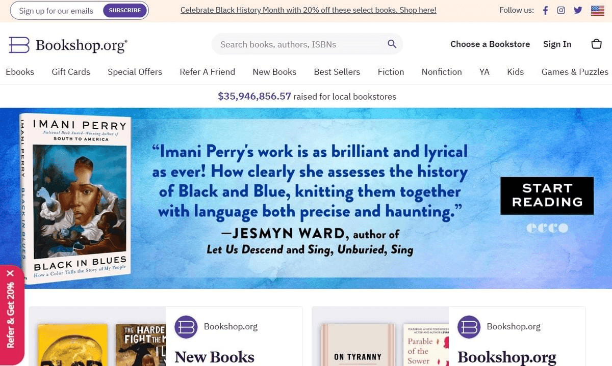This screenshot has width=612, height=366.
Task: Open the YA menu item
Action: click(x=484, y=72)
